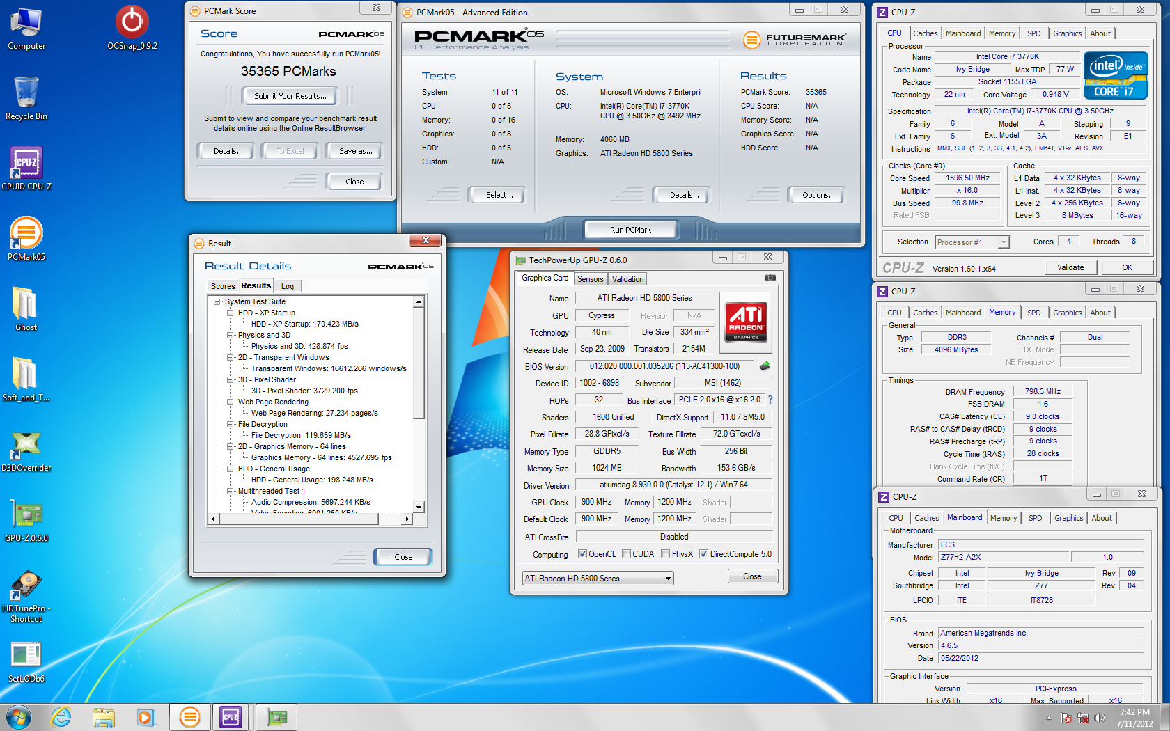Open Windows Explorer from the taskbar

tap(104, 717)
